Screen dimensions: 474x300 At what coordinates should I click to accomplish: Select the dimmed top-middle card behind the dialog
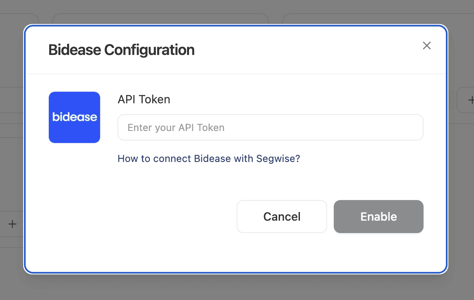coord(160,19)
